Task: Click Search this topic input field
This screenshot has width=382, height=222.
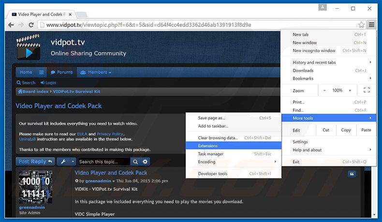Action: 104,162
